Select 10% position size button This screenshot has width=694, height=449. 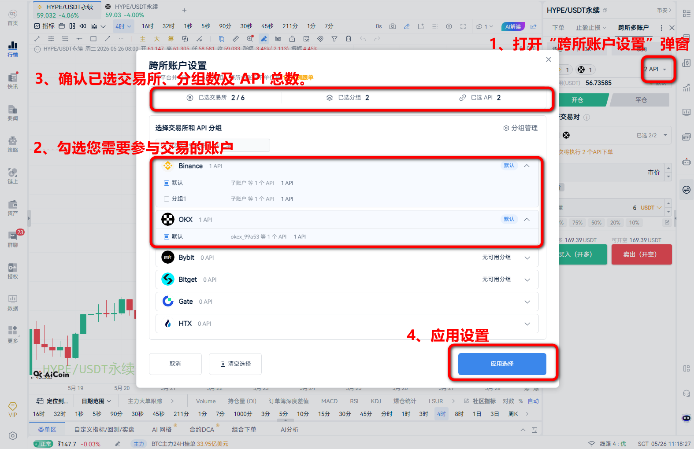pyautogui.click(x=634, y=223)
